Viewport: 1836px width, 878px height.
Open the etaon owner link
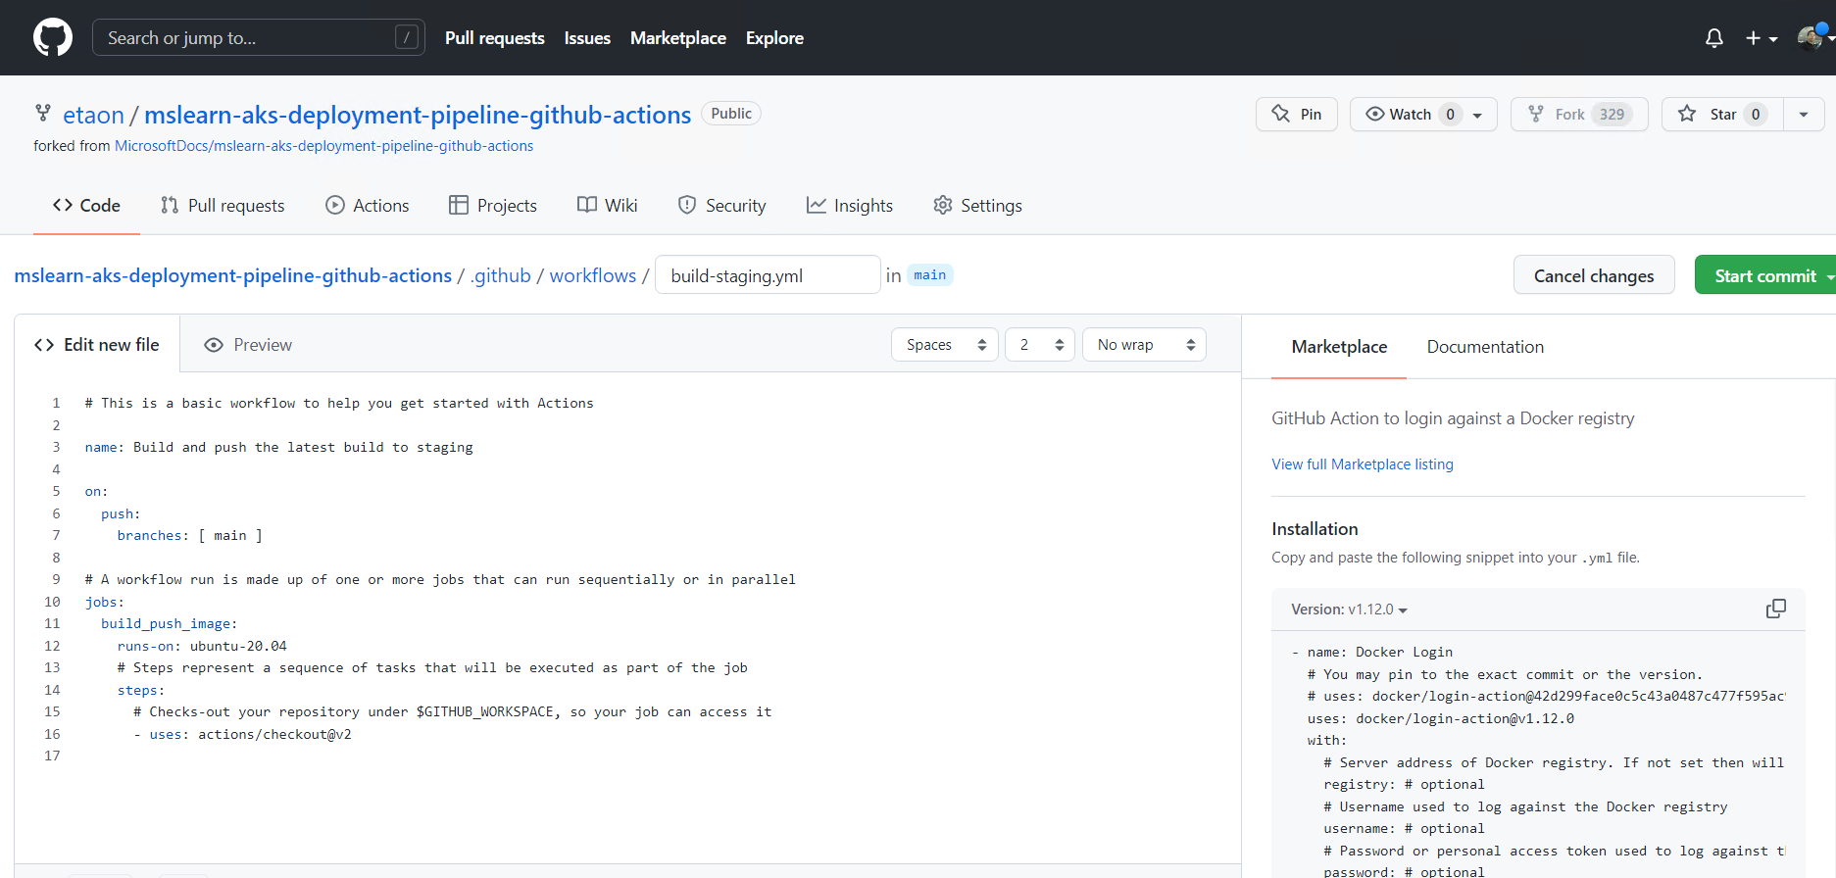click(93, 115)
